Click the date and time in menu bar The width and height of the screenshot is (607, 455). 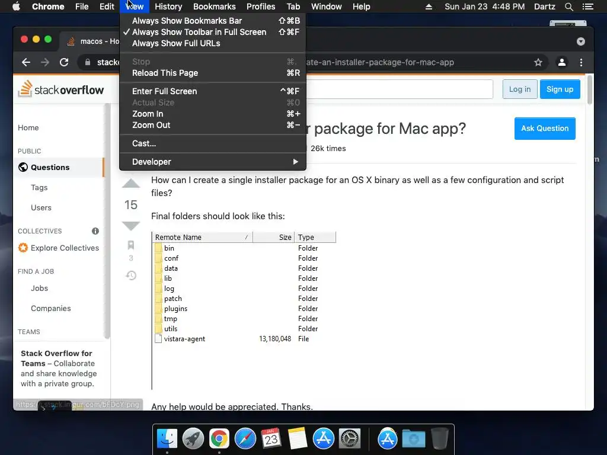(x=485, y=7)
